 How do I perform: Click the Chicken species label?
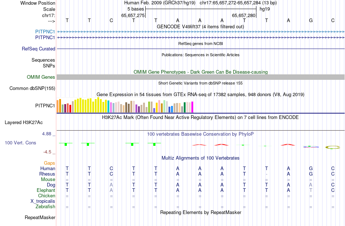coord(46,196)
